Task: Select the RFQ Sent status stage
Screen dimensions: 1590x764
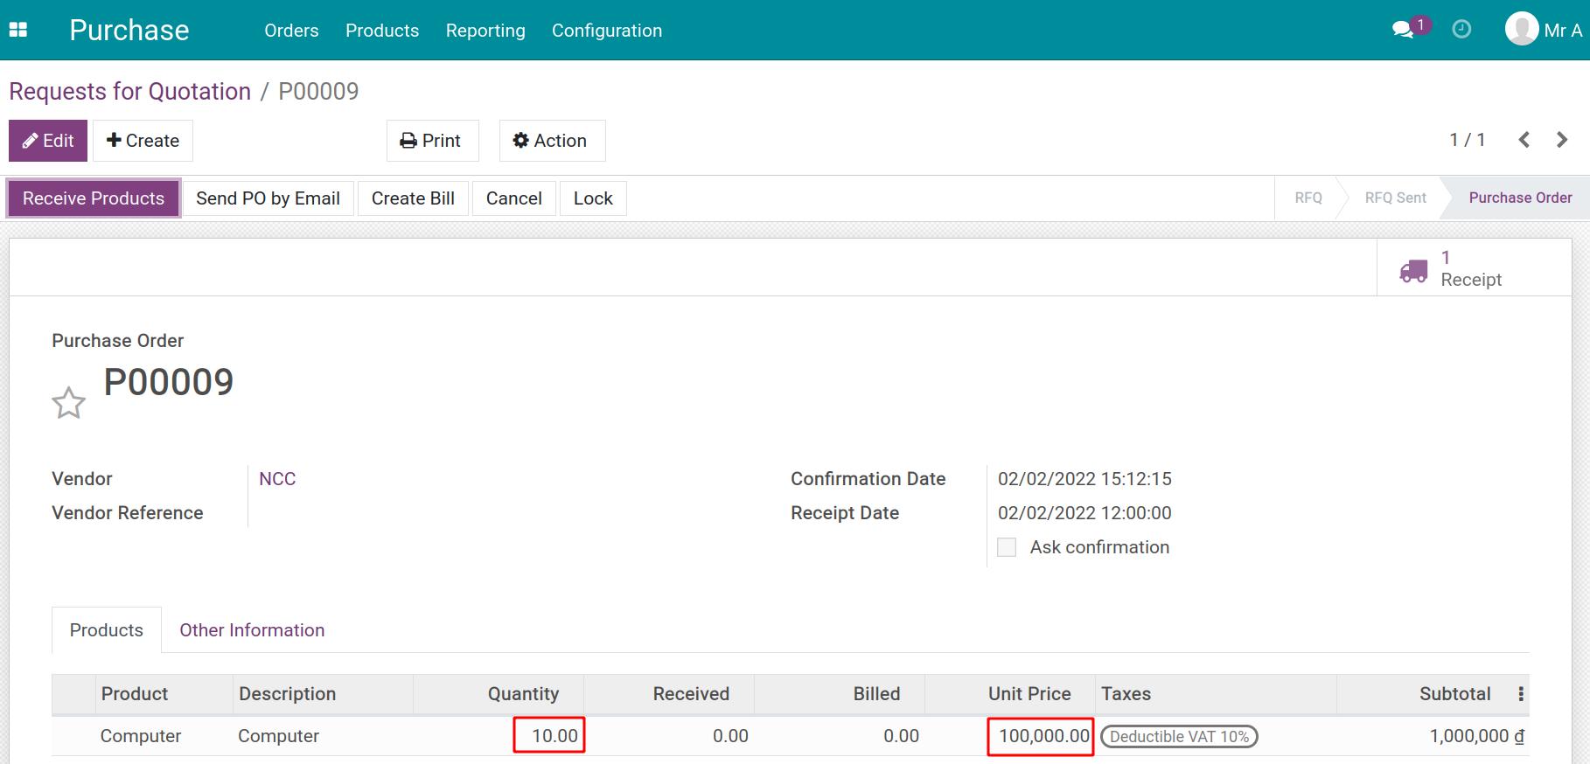Action: [x=1395, y=198]
